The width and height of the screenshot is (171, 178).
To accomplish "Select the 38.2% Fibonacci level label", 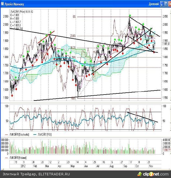I will point(73,47).
